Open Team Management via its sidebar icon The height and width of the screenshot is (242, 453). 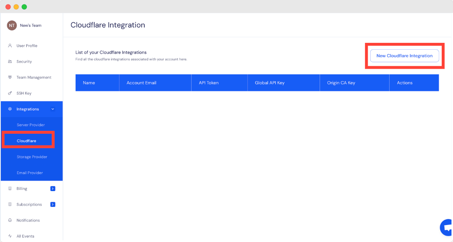[x=9, y=77]
